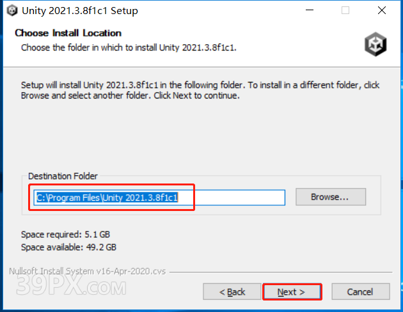Screen dimensions: 403x312
Task: Click the Unity icon in the title bar
Action: pos(12,11)
